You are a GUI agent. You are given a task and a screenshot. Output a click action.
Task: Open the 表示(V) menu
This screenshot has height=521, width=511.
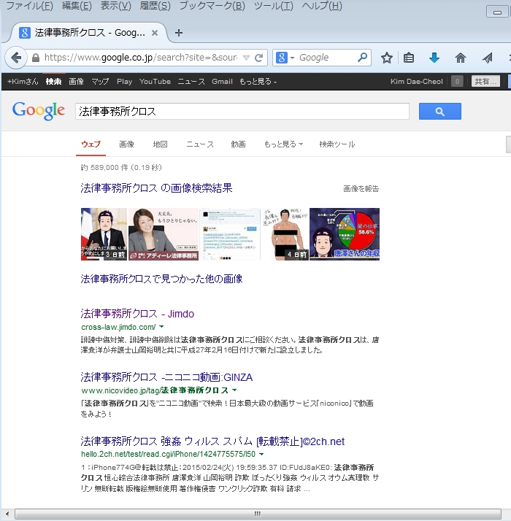[115, 6]
